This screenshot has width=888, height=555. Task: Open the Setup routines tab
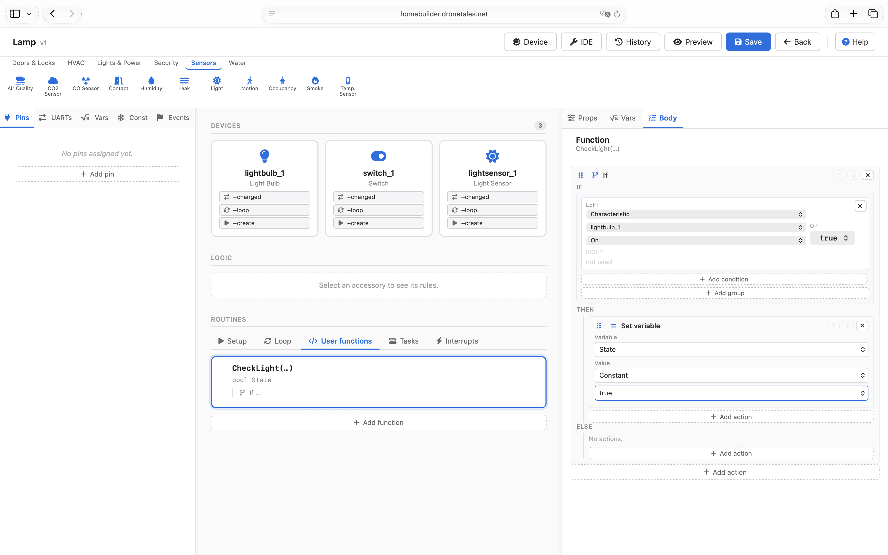click(232, 341)
